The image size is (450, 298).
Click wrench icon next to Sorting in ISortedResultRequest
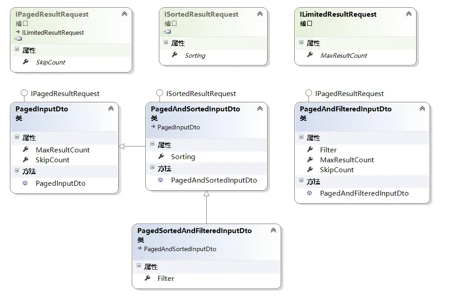click(174, 55)
